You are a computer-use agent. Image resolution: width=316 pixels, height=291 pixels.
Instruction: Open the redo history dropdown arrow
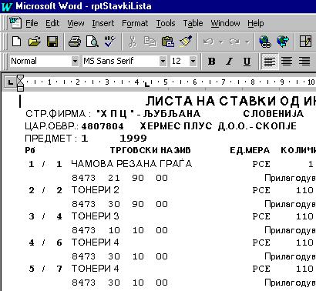tap(247, 42)
